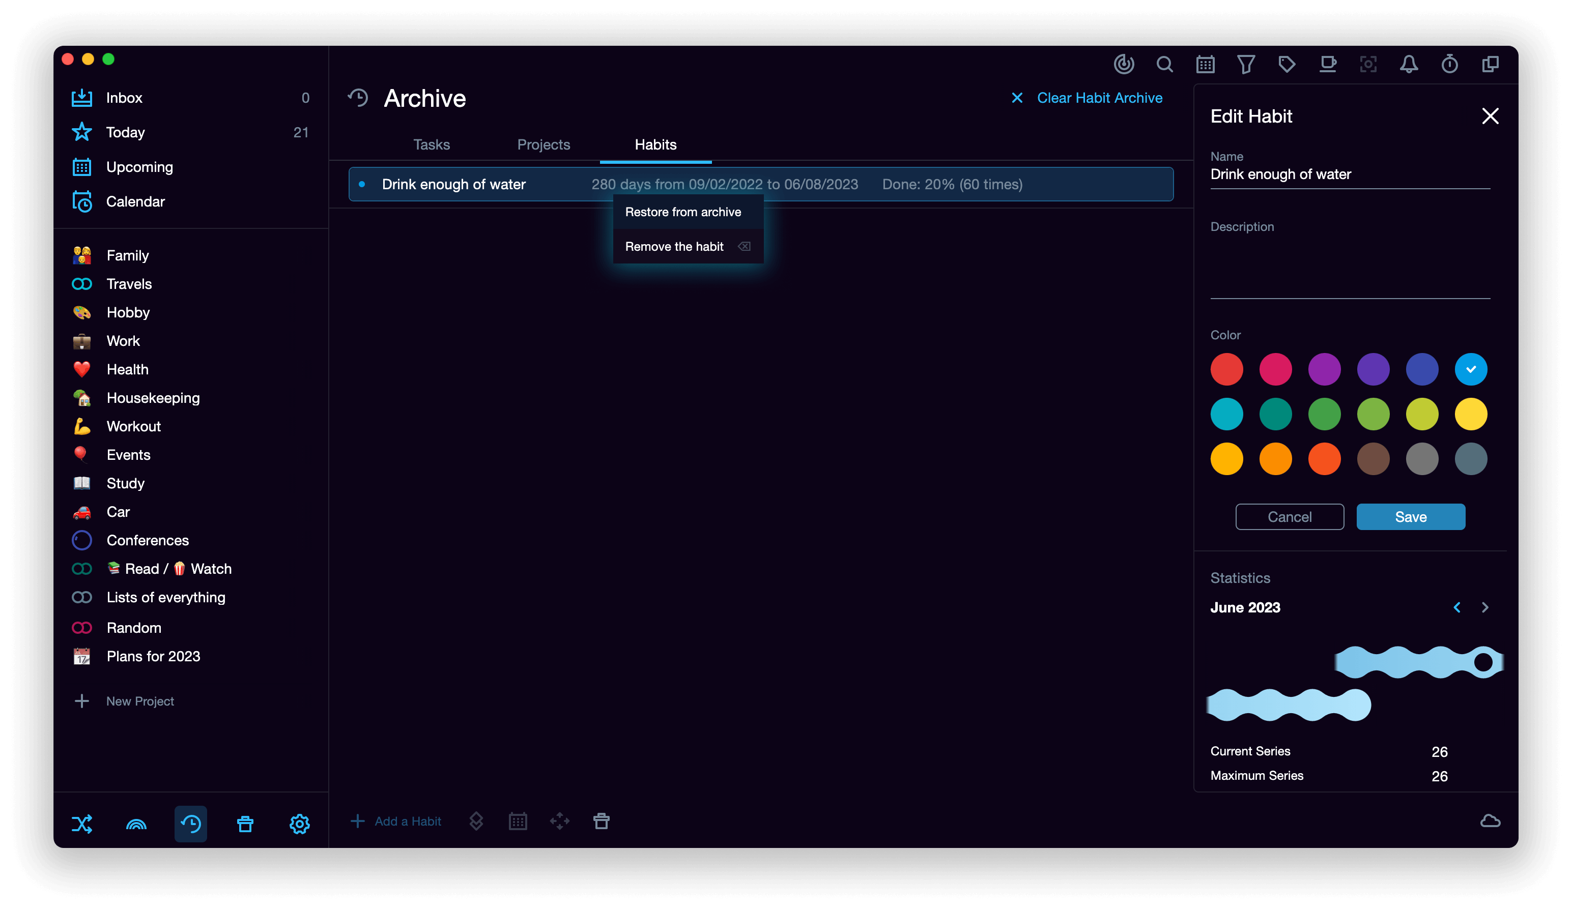Toggle the focus mode frame icon
1572x909 pixels.
tap(1368, 64)
